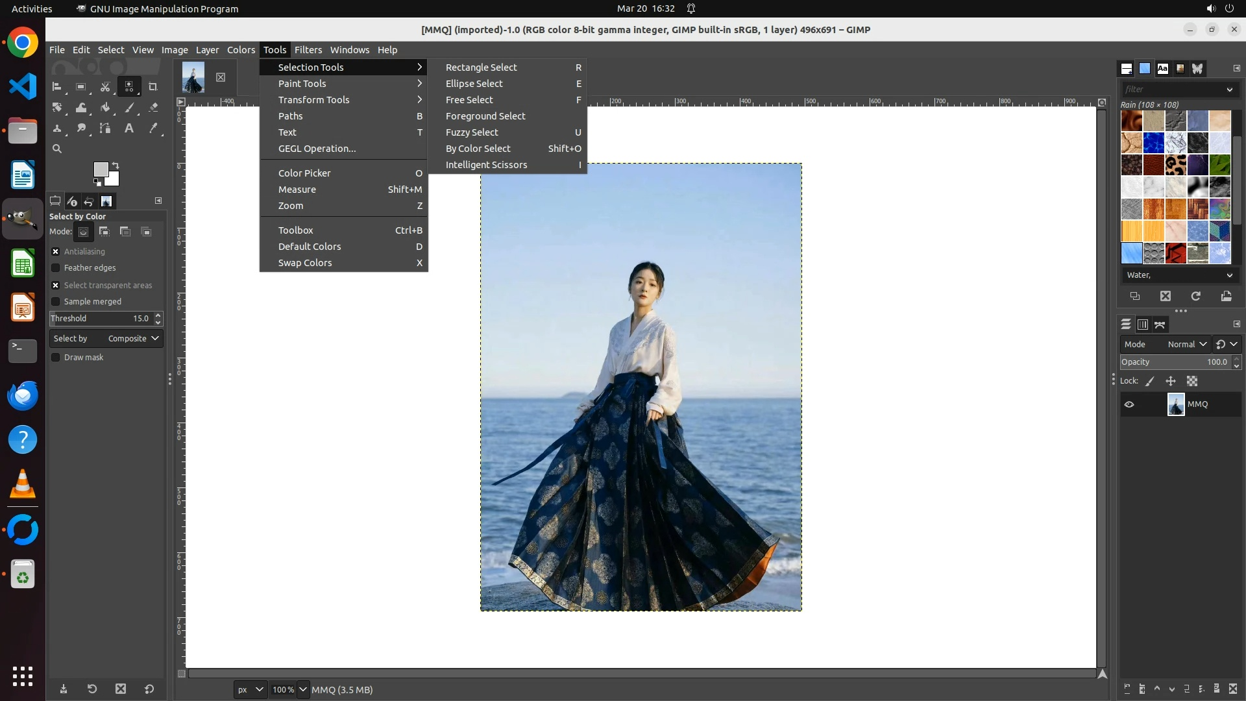Enable the Sample merged checkbox
Screen dimensions: 1246x701
[x=56, y=302]
